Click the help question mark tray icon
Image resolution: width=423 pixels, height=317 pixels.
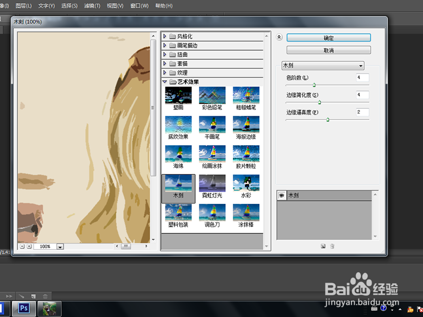[383, 308]
